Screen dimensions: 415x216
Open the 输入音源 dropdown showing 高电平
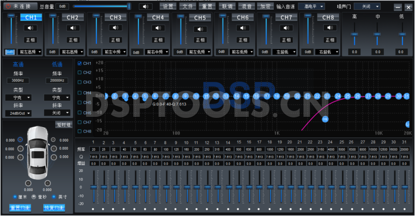(313, 7)
